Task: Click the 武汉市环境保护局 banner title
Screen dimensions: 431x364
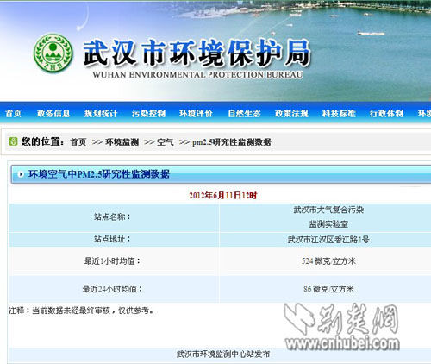Action: 197,53
